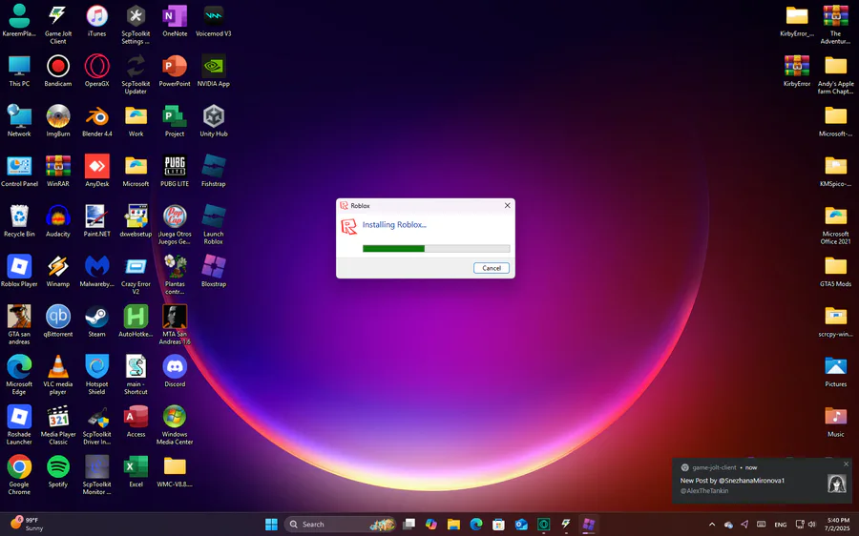Select the Recycle Bin icon
Image resolution: width=859 pixels, height=536 pixels.
point(19,221)
